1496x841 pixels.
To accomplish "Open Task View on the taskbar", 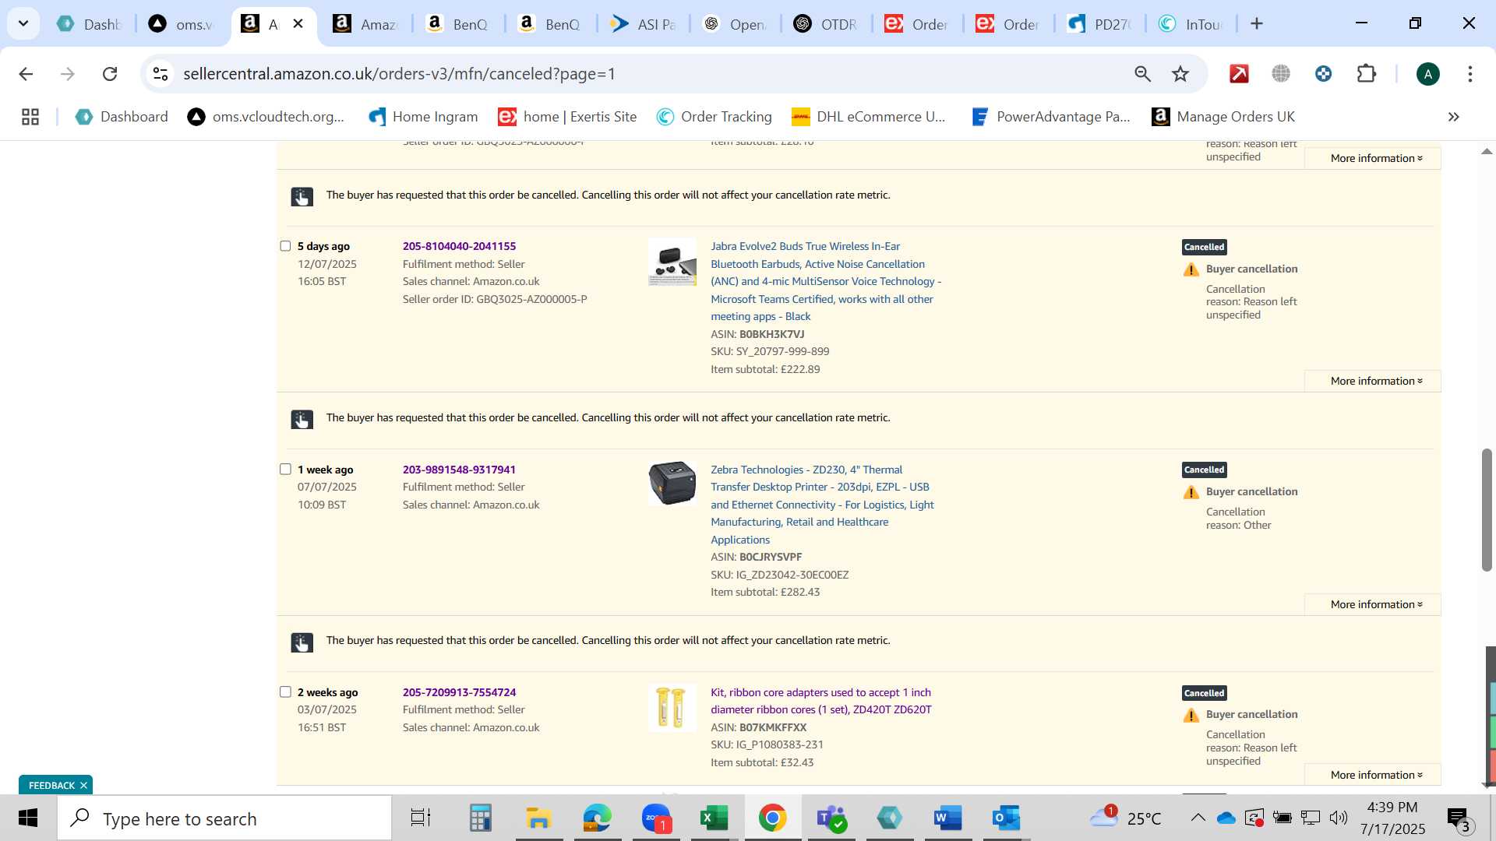I will coord(421,818).
